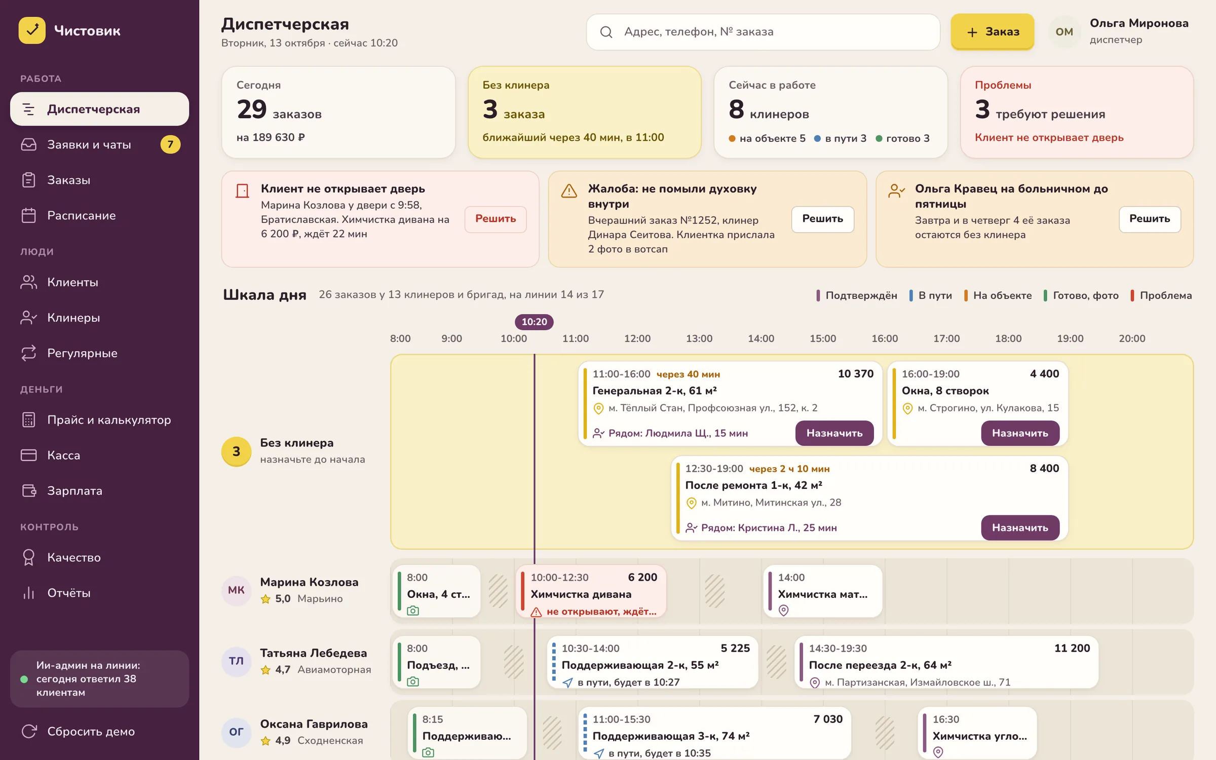Viewport: 1216px width, 760px height.
Task: Click 'Назначить' for Окна, 8 створок
Action: point(1020,433)
